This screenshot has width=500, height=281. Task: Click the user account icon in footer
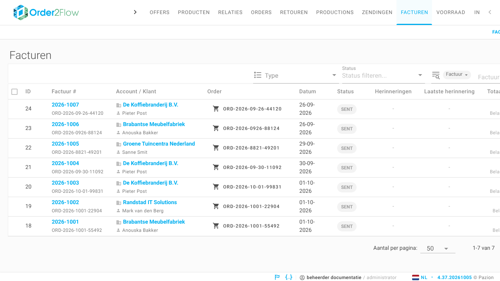click(302, 277)
